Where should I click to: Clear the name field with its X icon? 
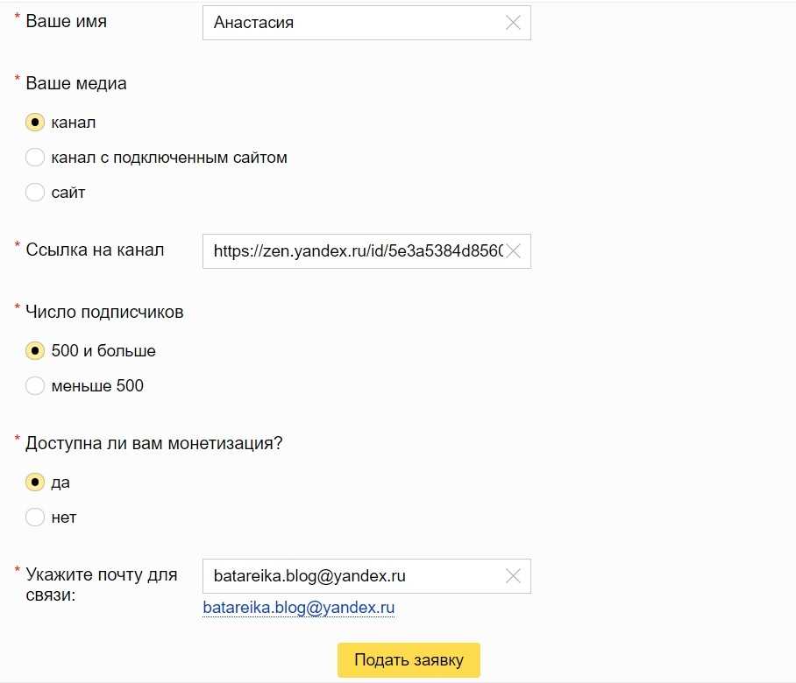pyautogui.click(x=514, y=24)
